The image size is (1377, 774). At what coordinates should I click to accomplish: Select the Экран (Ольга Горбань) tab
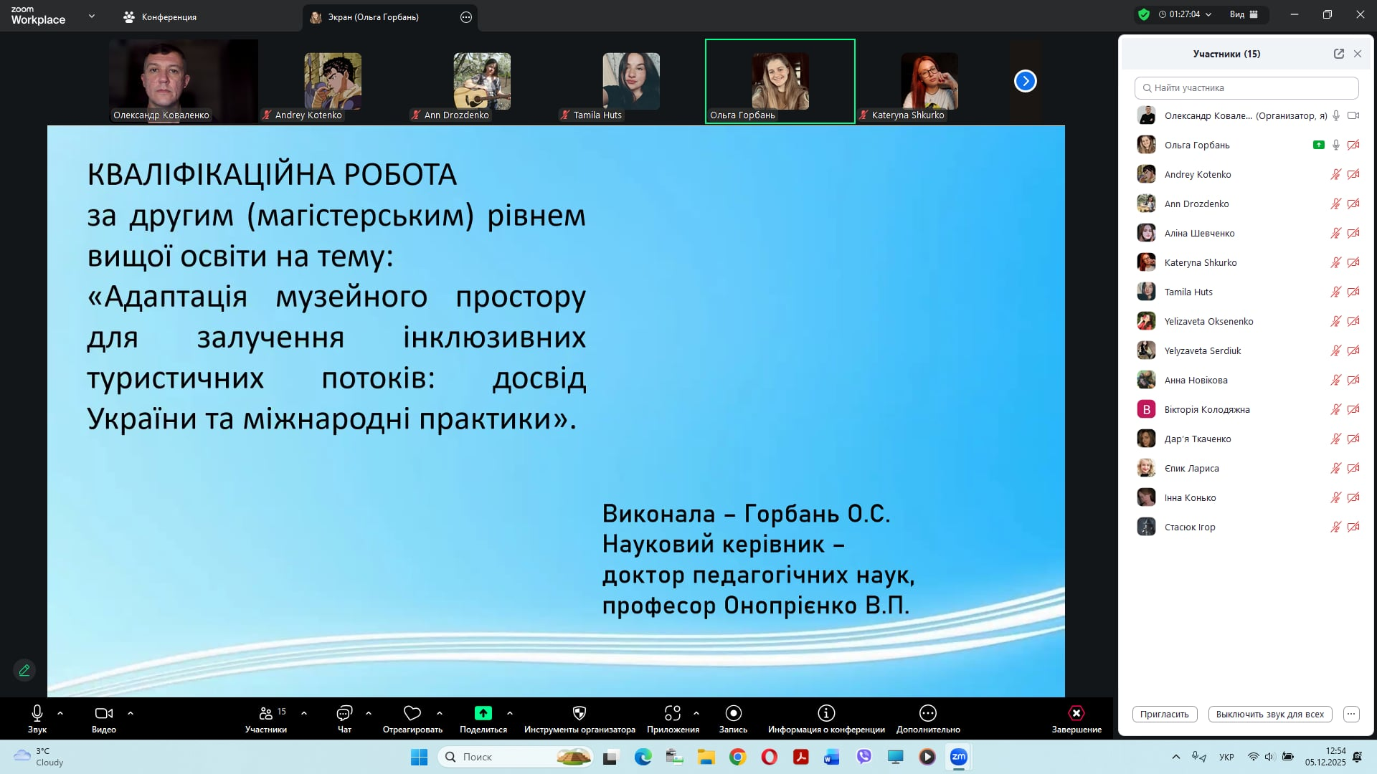(373, 17)
